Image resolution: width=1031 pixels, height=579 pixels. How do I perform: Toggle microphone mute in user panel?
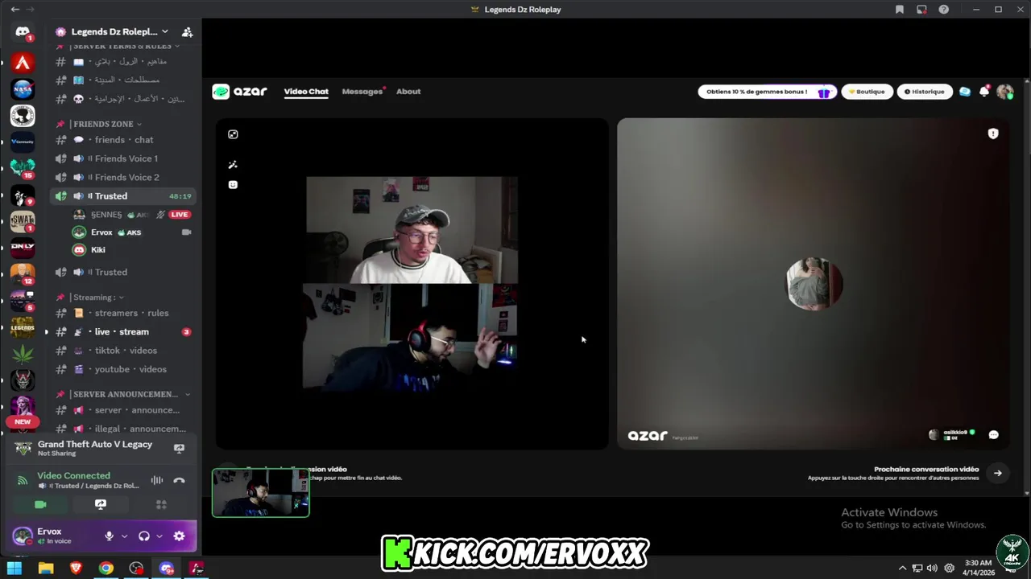click(x=109, y=536)
